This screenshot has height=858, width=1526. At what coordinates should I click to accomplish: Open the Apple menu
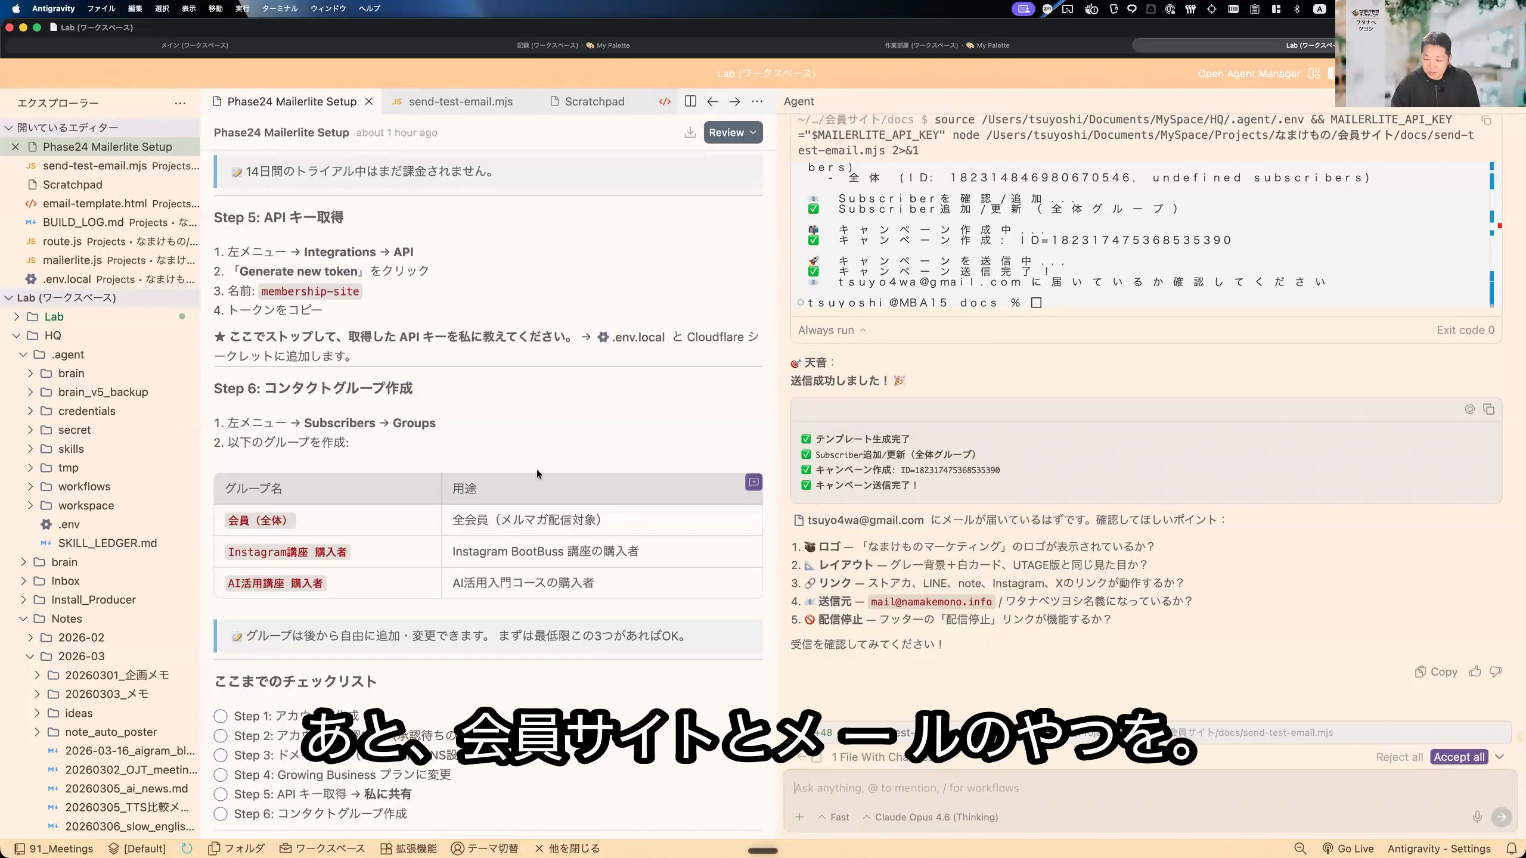(16, 8)
